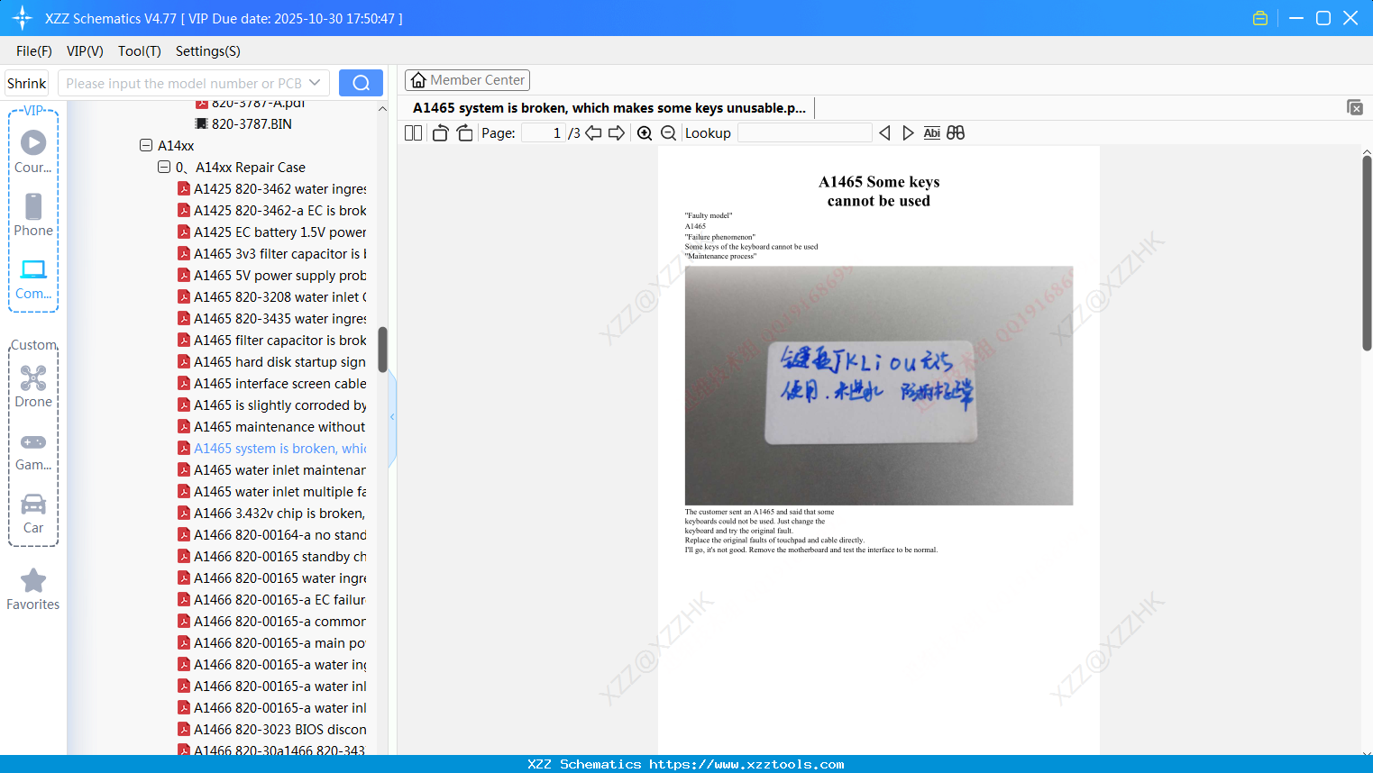Toggle the two-page layout view icon
Viewport: 1373px width, 773px height.
[x=414, y=133]
